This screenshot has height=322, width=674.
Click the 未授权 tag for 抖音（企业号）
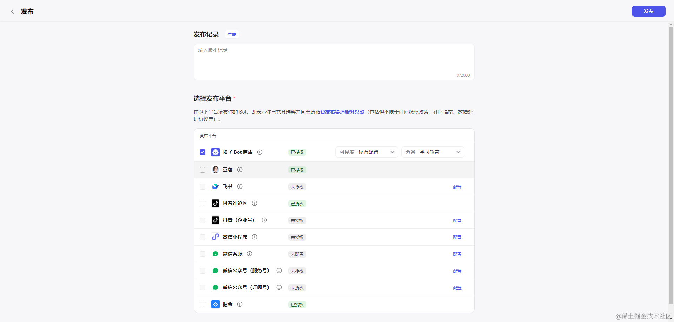pos(297,220)
